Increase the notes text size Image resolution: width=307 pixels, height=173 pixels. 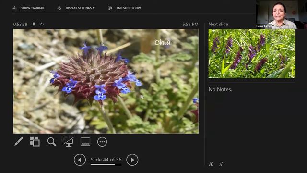tap(211, 164)
